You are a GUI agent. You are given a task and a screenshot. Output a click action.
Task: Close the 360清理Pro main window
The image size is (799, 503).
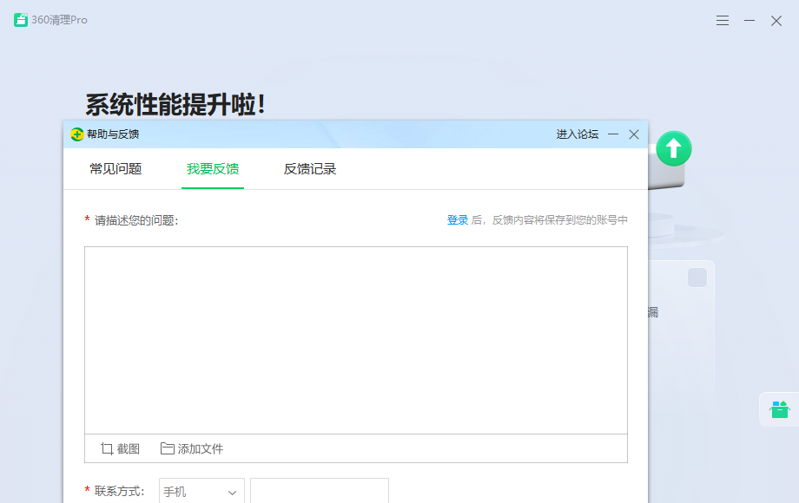tap(776, 21)
